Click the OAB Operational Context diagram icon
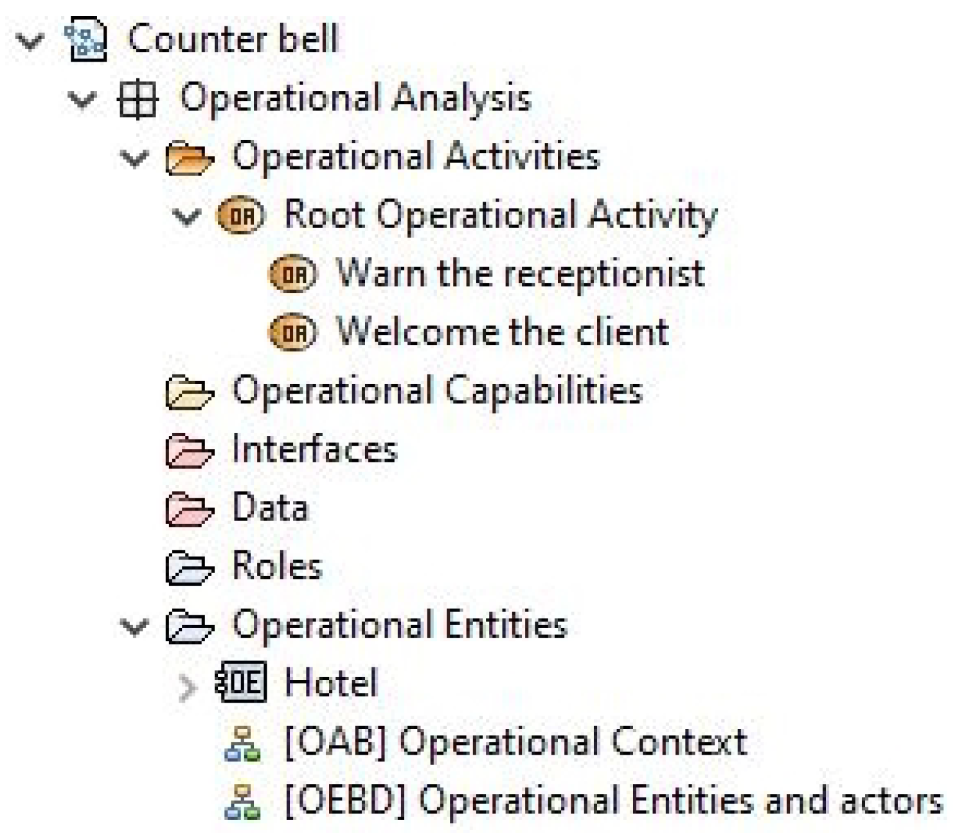Image resolution: width=957 pixels, height=833 pixels. 242,742
